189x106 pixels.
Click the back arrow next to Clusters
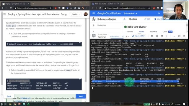125,19
